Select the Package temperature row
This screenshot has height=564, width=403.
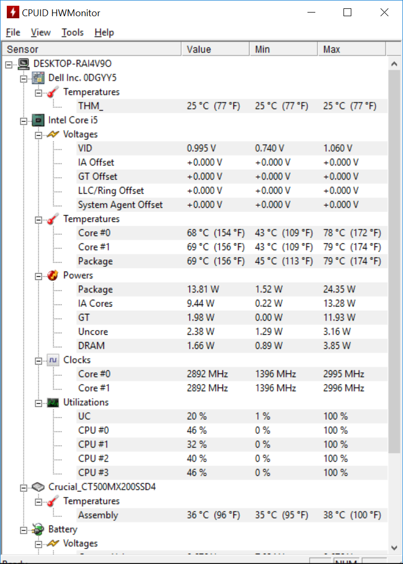(x=232, y=261)
